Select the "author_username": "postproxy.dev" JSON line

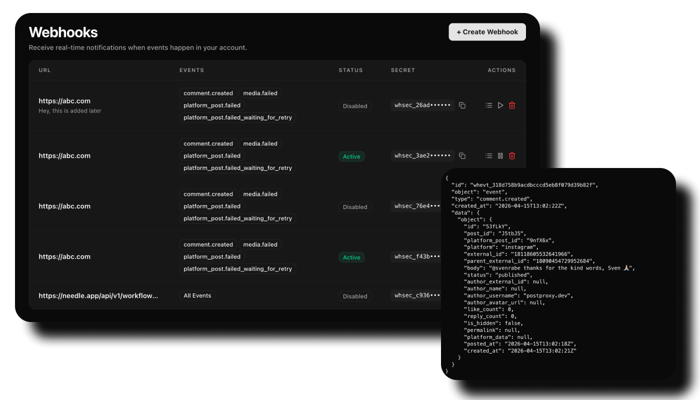(518, 295)
